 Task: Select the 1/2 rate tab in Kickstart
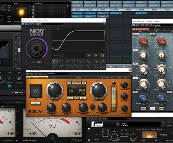point(62,29)
